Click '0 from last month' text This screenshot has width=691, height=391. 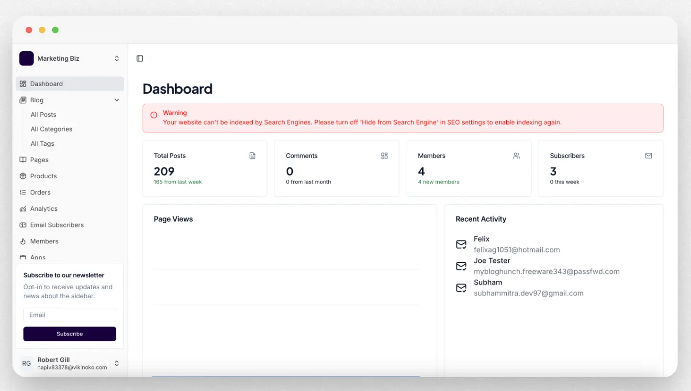point(309,182)
